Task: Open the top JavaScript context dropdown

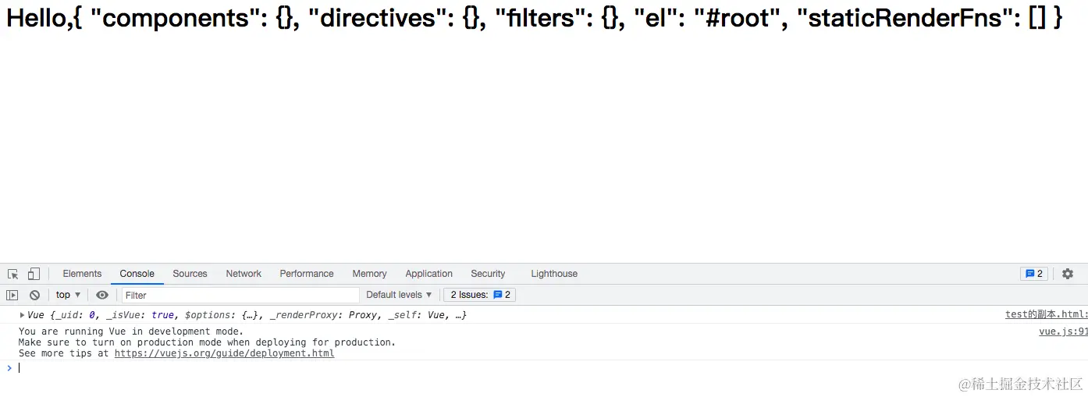Action: (68, 295)
